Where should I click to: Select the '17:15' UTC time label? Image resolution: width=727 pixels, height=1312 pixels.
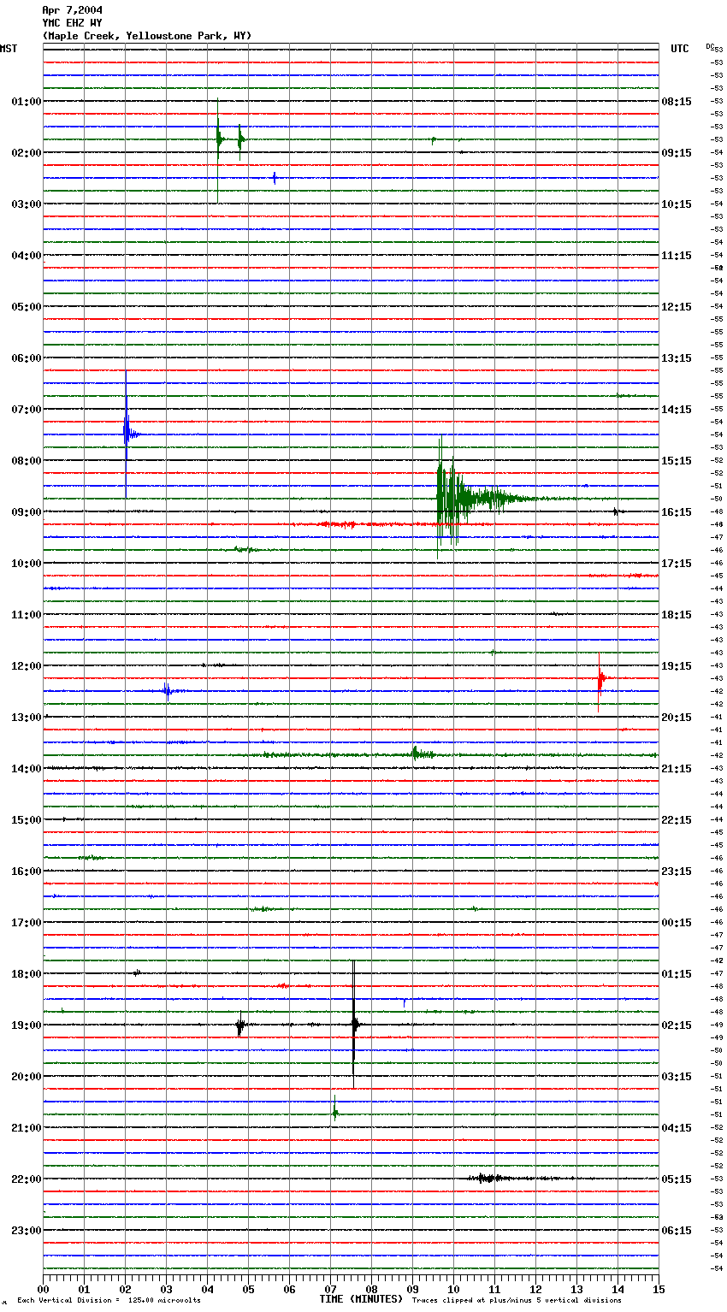(x=677, y=564)
